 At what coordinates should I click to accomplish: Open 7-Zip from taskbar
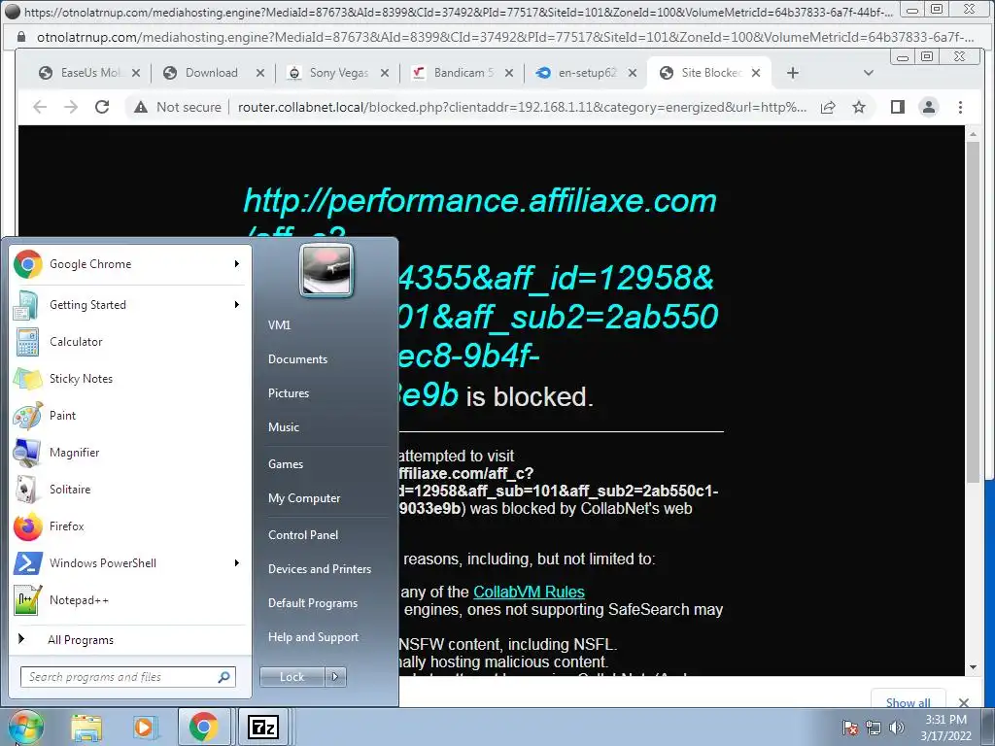(x=262, y=727)
